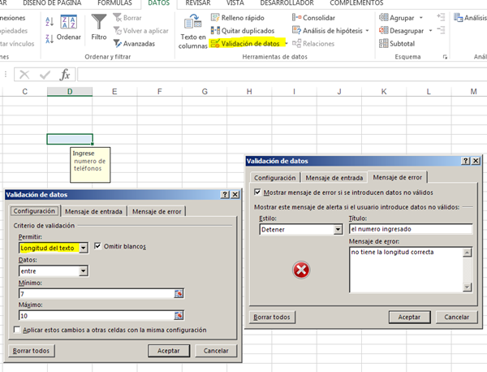Click into the formula bar field

click(282, 75)
